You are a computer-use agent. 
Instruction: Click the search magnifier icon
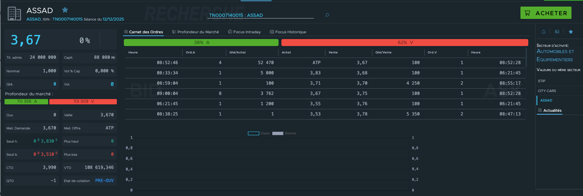tap(327, 15)
